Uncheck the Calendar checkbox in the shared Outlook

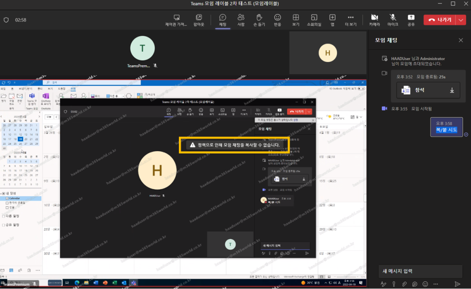(7, 198)
